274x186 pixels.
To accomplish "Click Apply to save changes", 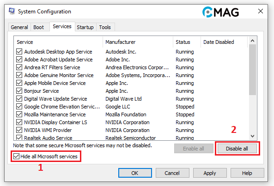I will pyautogui.click(x=210, y=173).
